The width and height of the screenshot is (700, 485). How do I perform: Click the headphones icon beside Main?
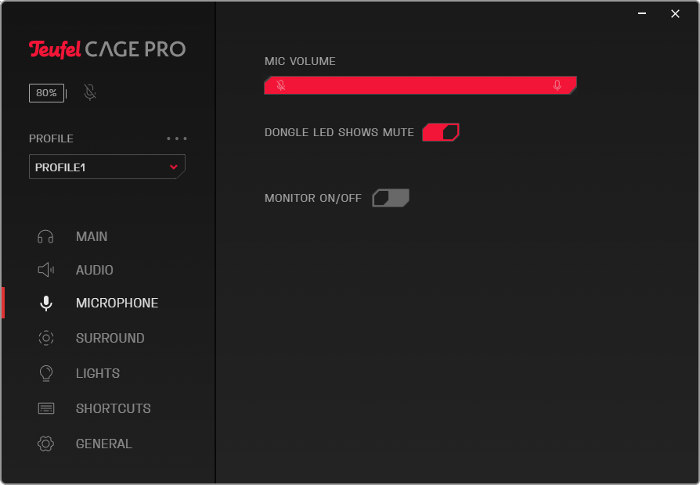point(45,237)
